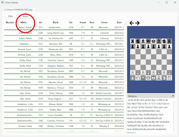The height and width of the screenshot is (137, 179).
Task: Advance to next move with right arrow
Action: (x=137, y=23)
